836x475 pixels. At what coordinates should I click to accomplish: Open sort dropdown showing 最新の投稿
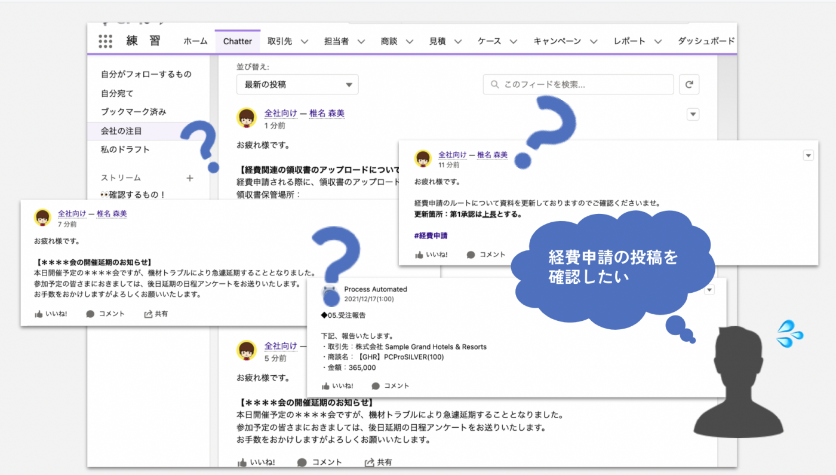297,85
